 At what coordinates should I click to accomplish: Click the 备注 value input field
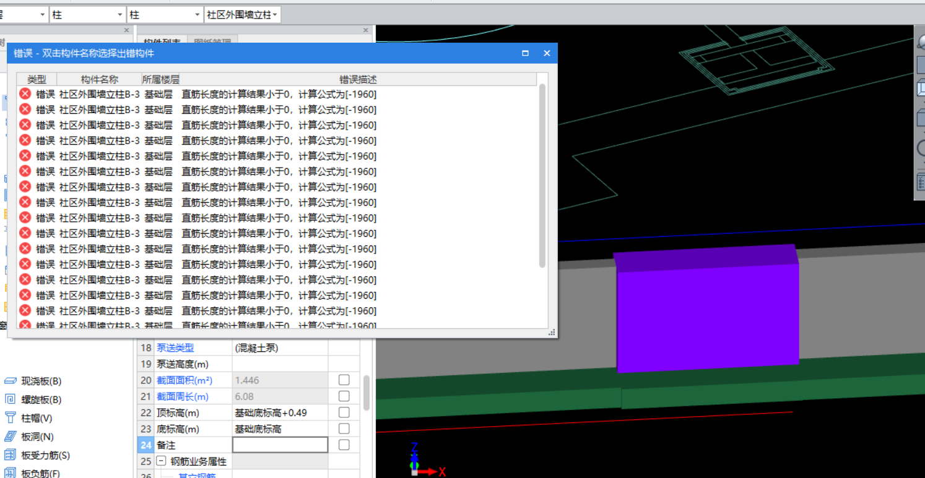point(280,445)
